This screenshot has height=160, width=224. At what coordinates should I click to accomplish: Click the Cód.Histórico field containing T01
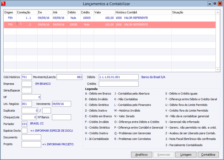point(27,77)
